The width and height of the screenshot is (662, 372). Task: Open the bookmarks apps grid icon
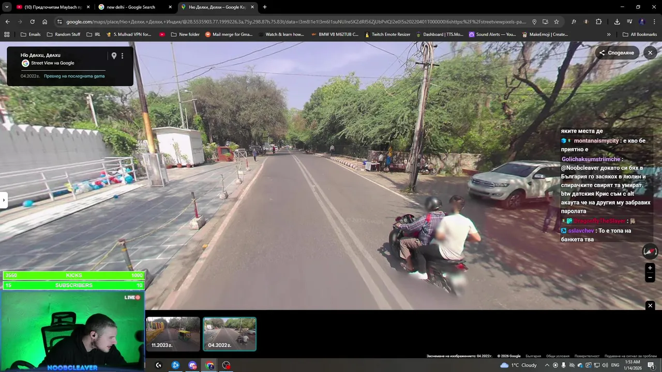coord(7,35)
